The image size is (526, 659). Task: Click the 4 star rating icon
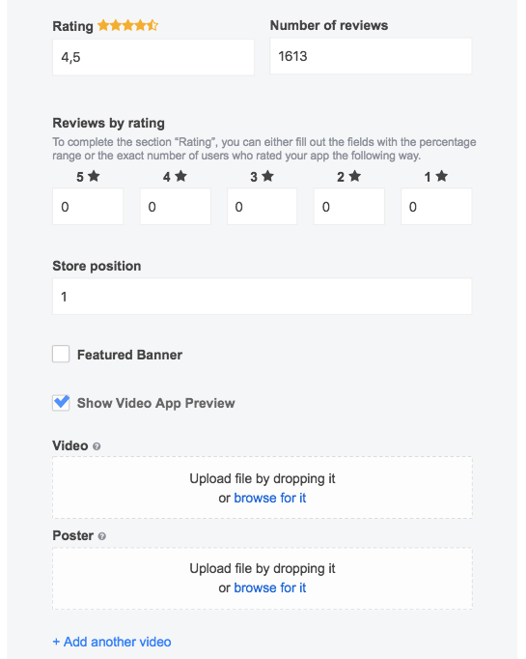(x=180, y=176)
